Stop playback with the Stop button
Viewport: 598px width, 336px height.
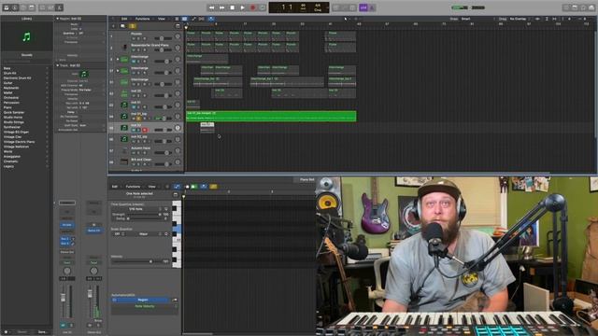coord(233,7)
